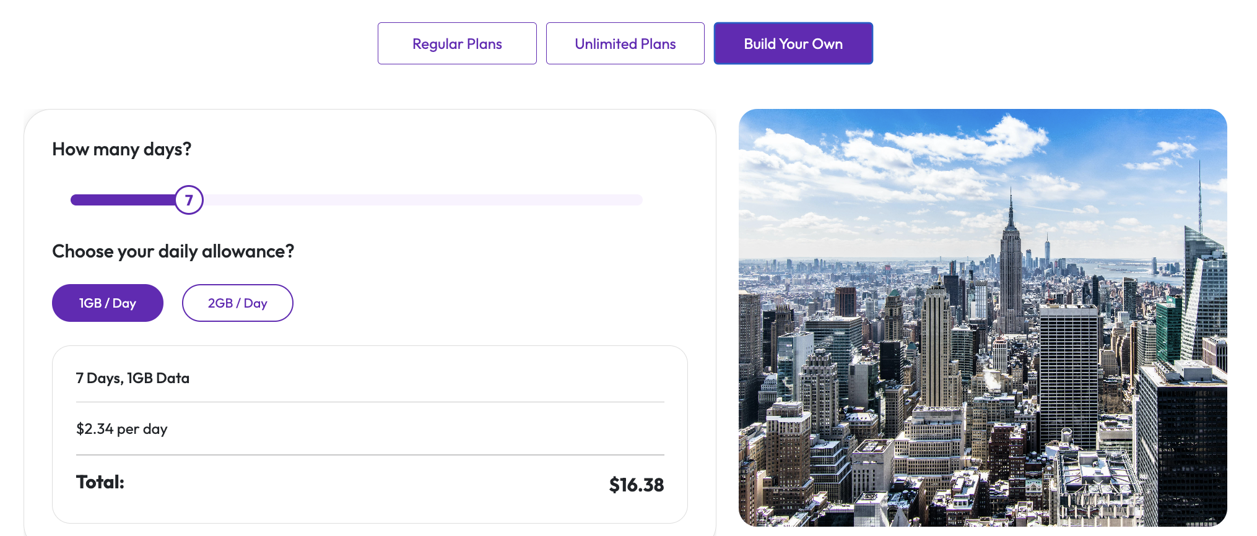
Task: Click the "Choose your daily allowance?" heading
Action: [173, 251]
